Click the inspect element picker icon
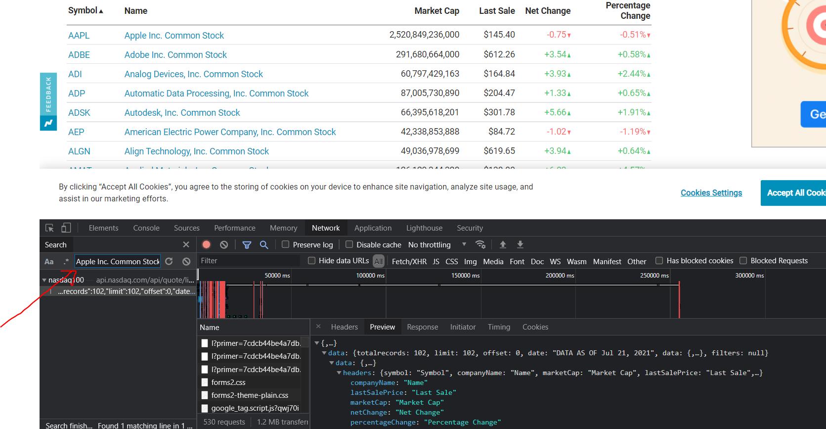Image resolution: width=826 pixels, height=429 pixels. 49,228
